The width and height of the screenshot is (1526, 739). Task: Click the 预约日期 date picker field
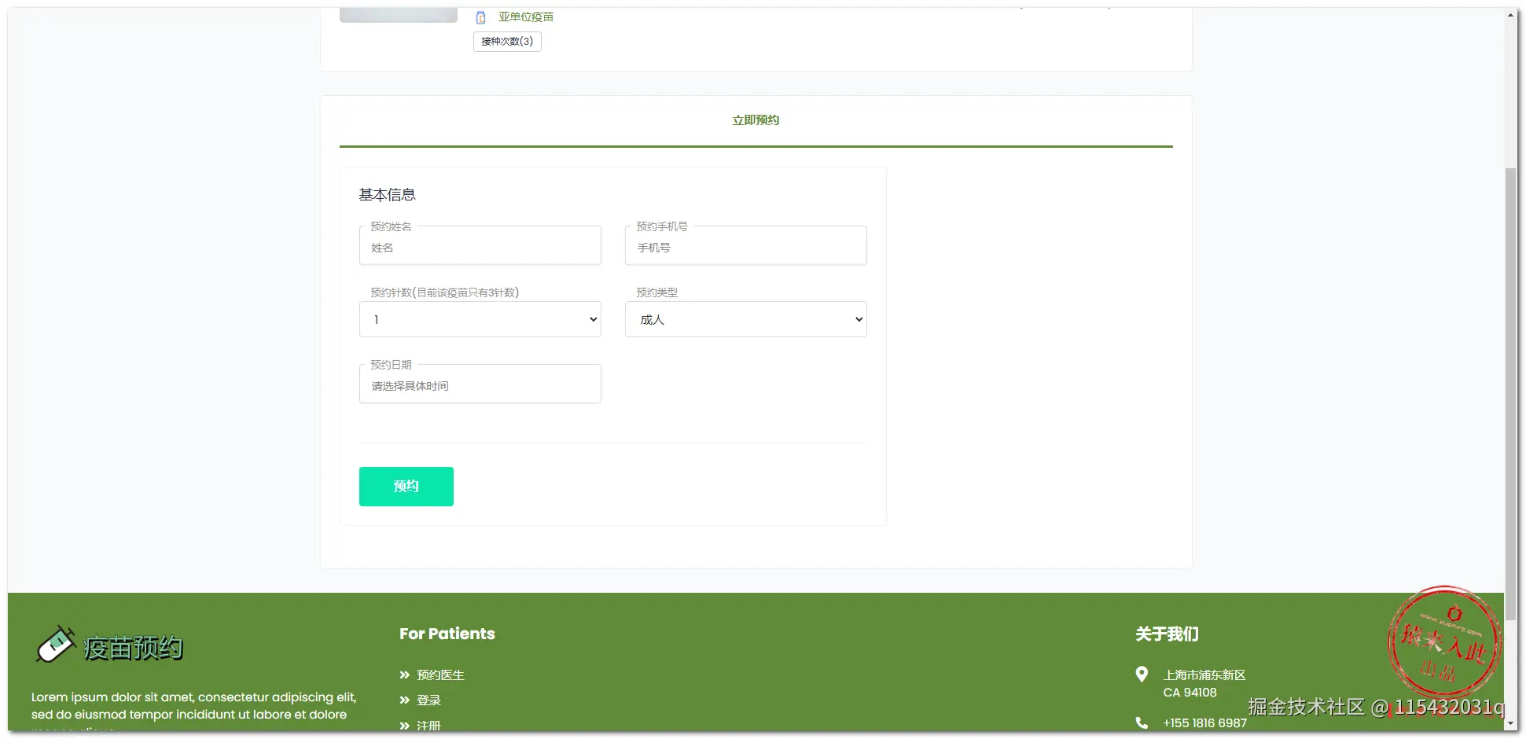(x=480, y=384)
